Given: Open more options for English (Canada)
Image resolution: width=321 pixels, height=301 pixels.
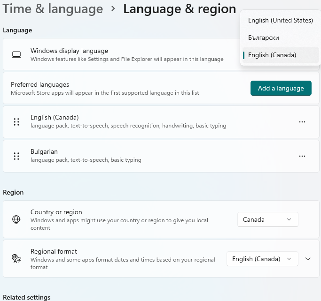Looking at the screenshot, I should click(302, 122).
